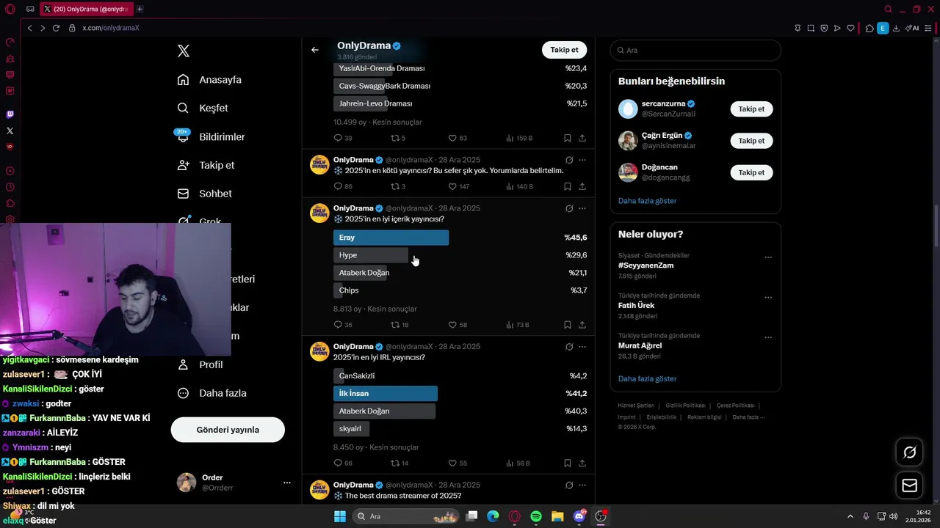Viewport: 940px width, 528px height.
Task: Click the X logo in sidebar
Action: click(184, 51)
